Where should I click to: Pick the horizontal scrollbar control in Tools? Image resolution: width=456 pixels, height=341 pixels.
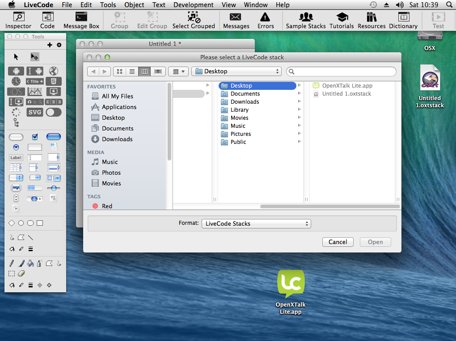(x=34, y=198)
